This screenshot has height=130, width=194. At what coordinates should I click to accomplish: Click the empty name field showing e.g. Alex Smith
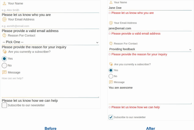coord(50,10)
